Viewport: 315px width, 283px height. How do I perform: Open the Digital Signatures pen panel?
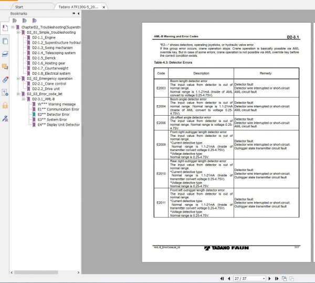coord(5,118)
